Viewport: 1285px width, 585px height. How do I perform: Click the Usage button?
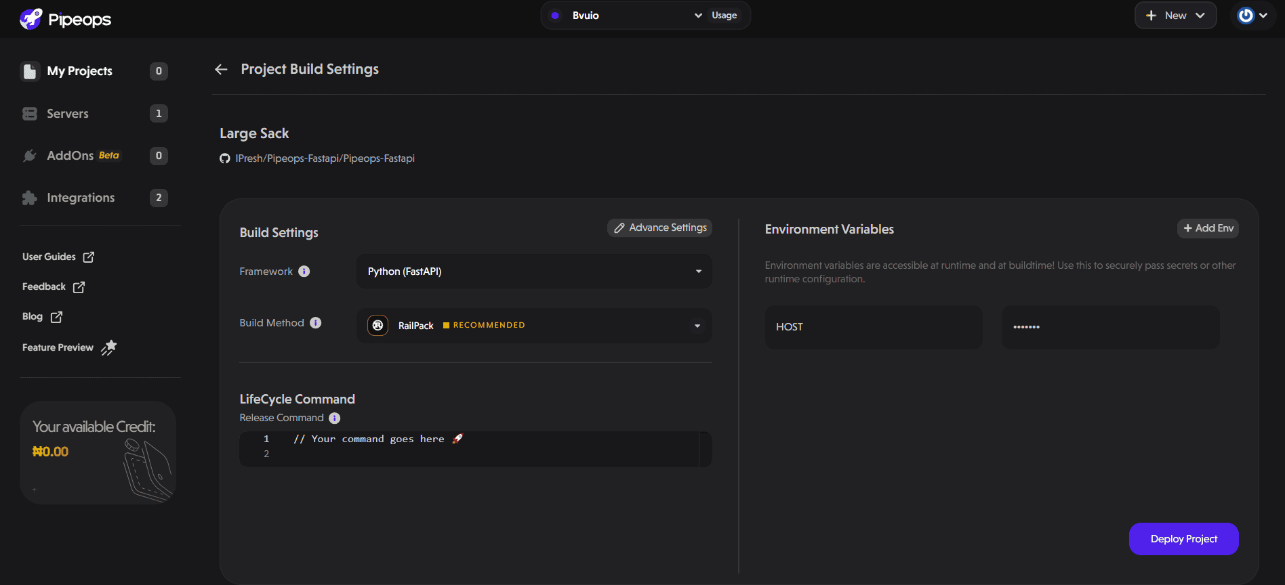click(724, 16)
